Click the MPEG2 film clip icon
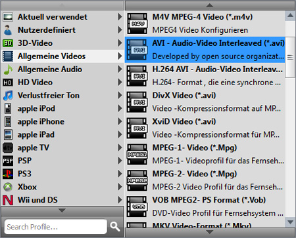This screenshot has height=238, width=296. [137, 180]
